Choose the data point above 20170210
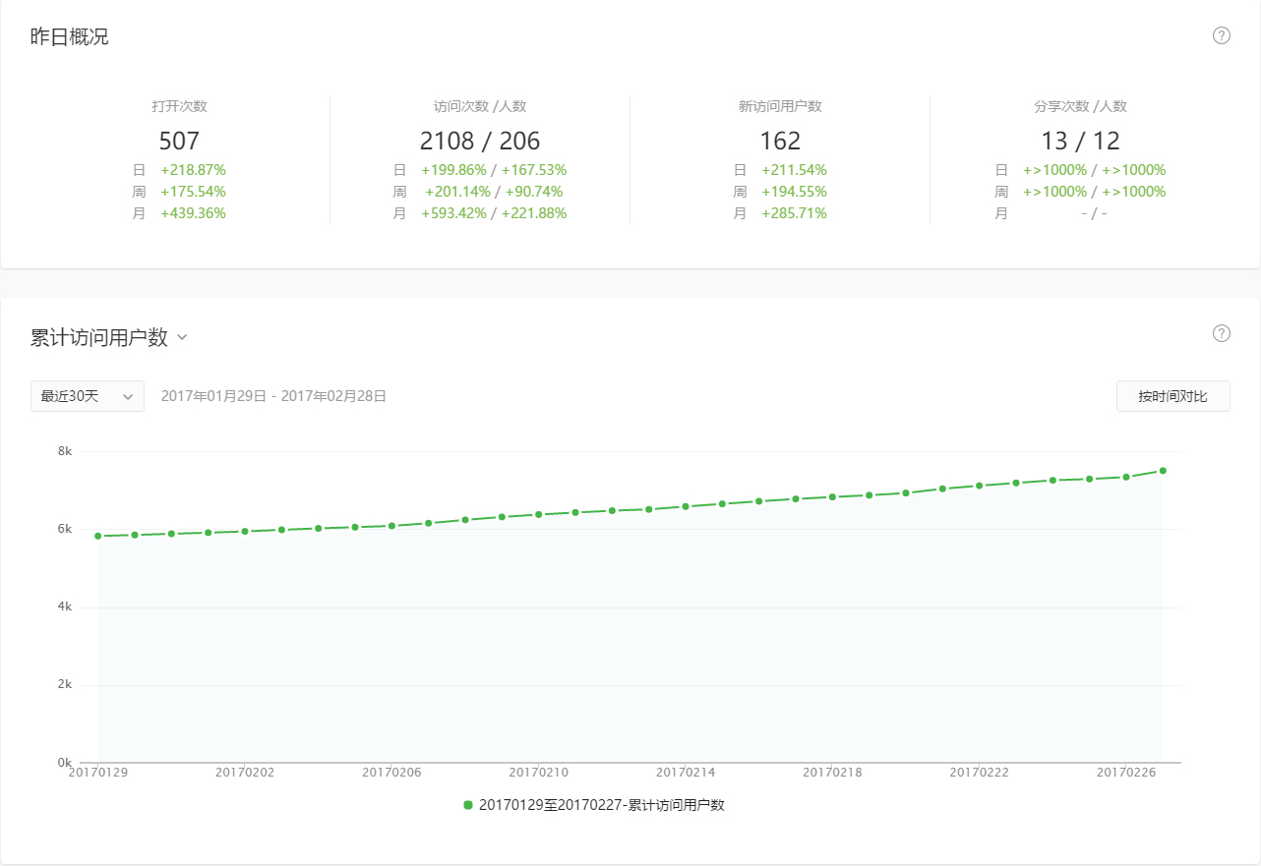Image resolution: width=1261 pixels, height=866 pixels. click(539, 514)
